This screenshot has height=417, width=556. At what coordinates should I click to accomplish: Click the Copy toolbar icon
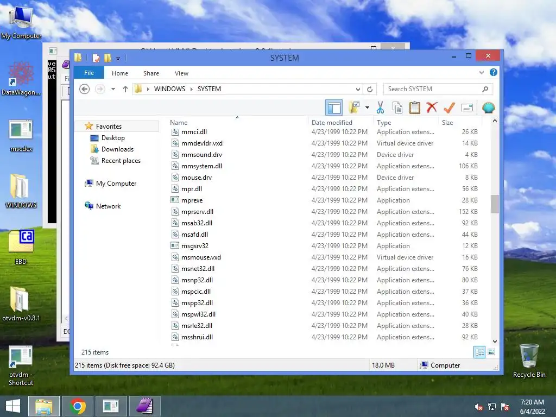[x=397, y=108]
